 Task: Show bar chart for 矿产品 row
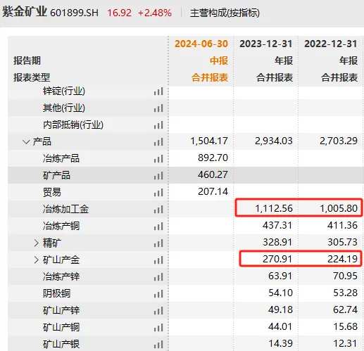[158, 176]
